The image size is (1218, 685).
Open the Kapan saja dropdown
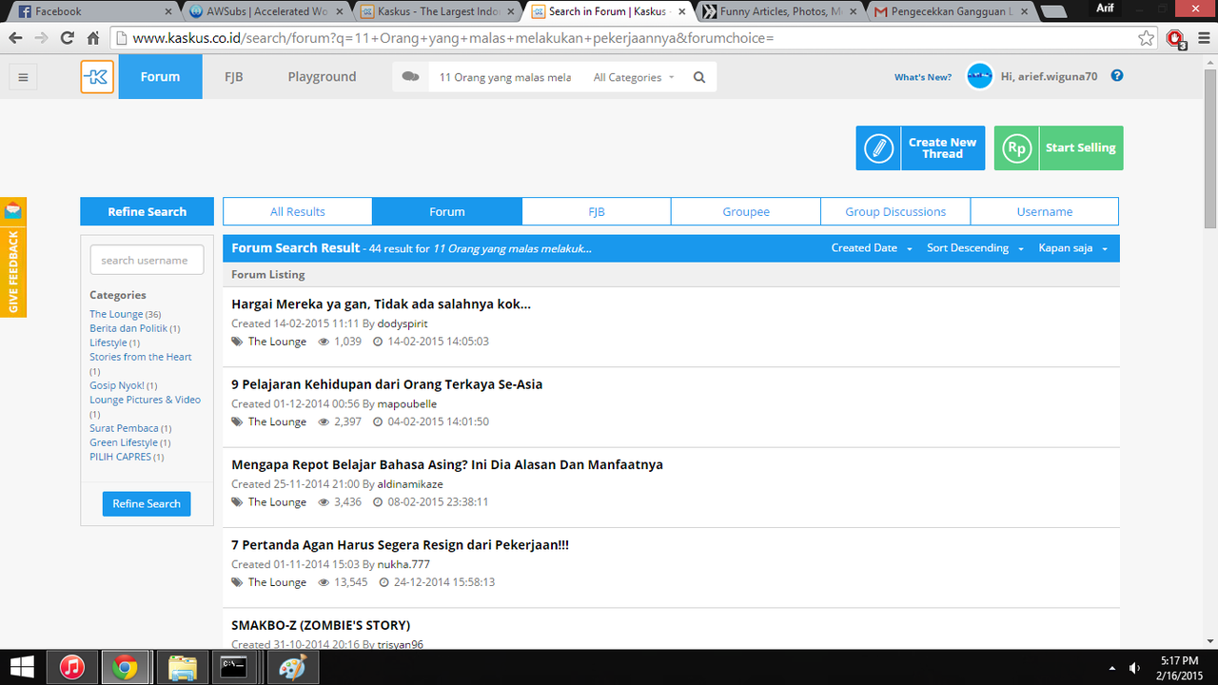click(x=1073, y=248)
